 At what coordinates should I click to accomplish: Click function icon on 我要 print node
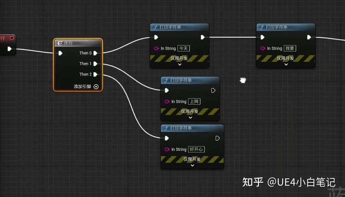(x=262, y=27)
